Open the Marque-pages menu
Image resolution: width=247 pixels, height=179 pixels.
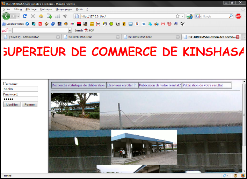point(64,9)
